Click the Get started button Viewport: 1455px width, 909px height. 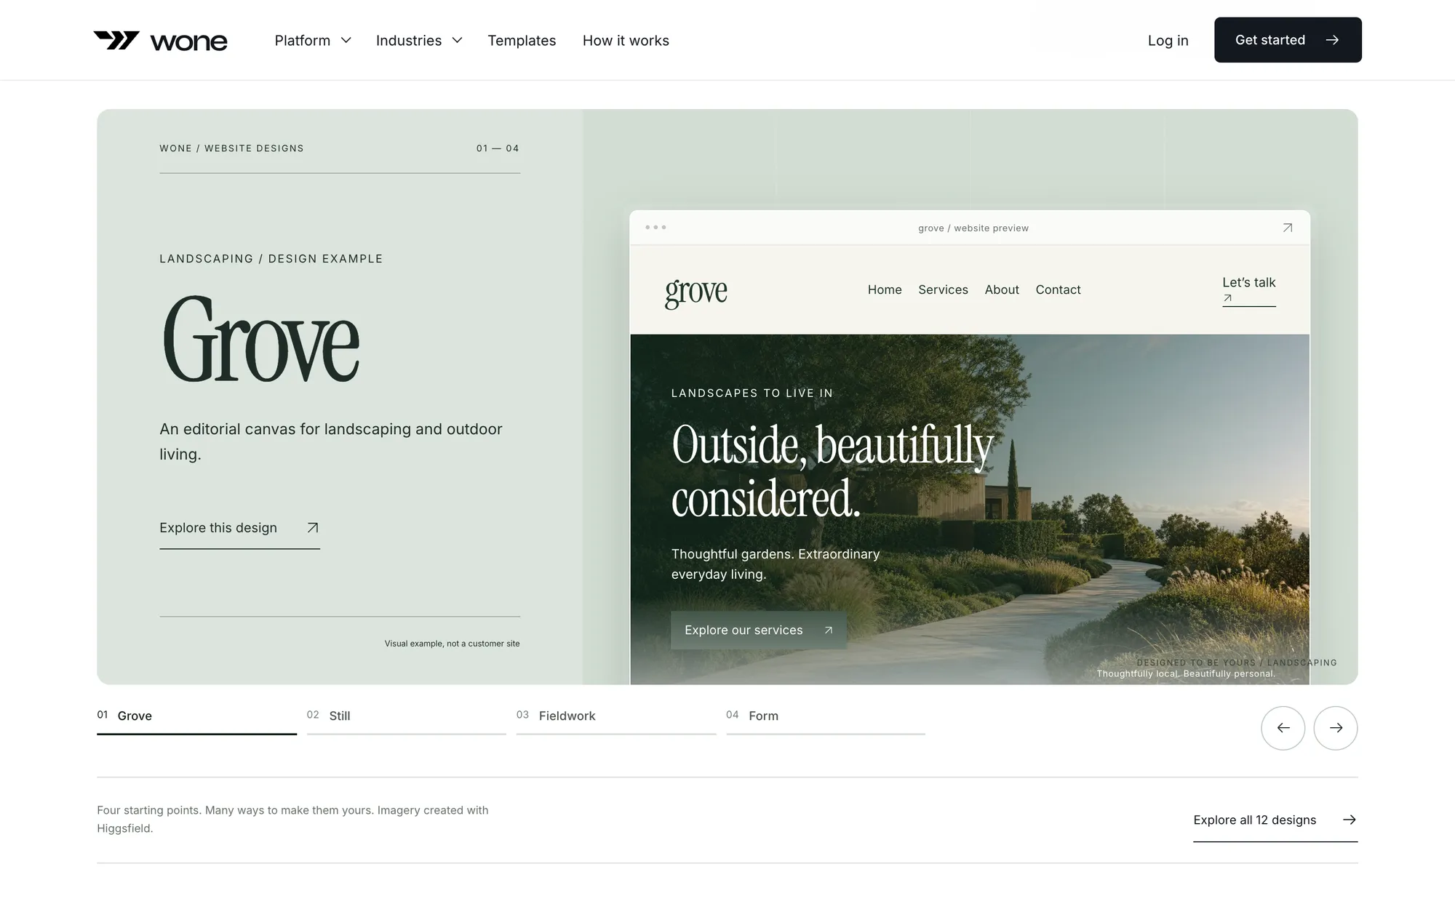(1288, 40)
